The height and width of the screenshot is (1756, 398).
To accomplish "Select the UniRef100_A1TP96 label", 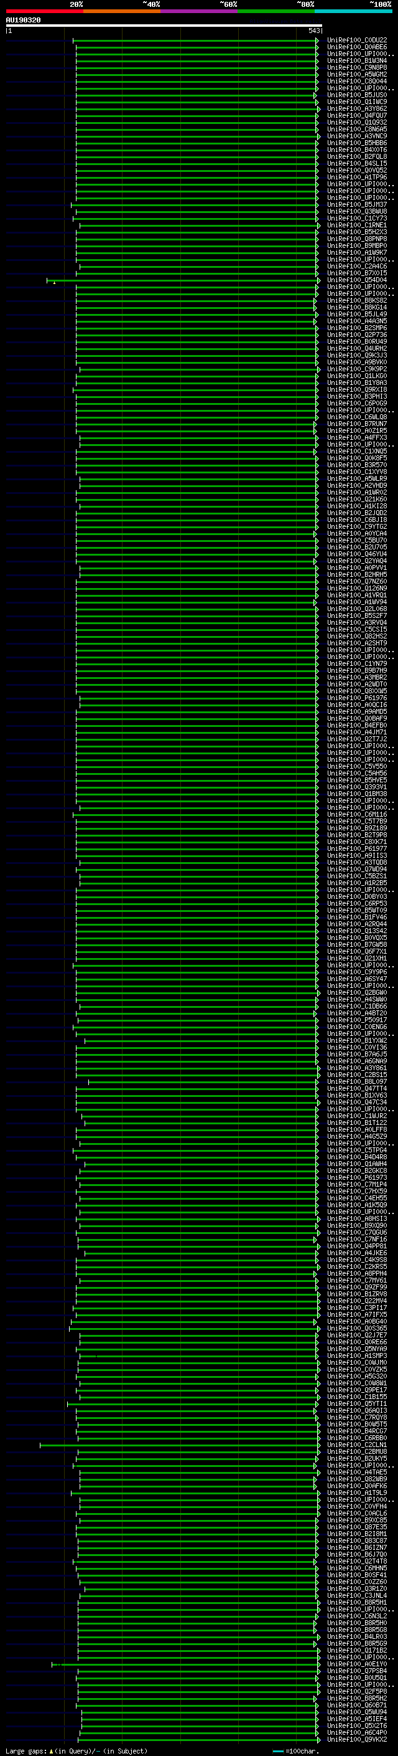I will [x=357, y=178].
